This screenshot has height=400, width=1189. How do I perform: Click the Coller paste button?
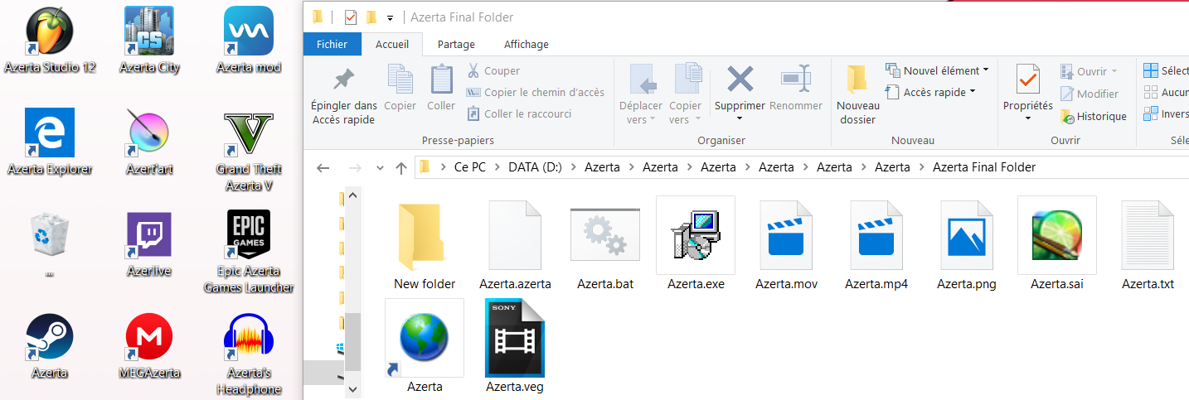pyautogui.click(x=441, y=88)
